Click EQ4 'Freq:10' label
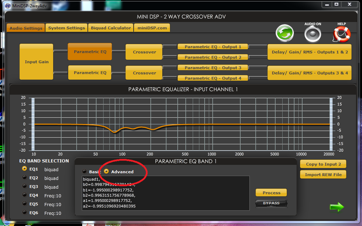Image resolution: width=362 pixels, height=226 pixels. pyautogui.click(x=52, y=196)
